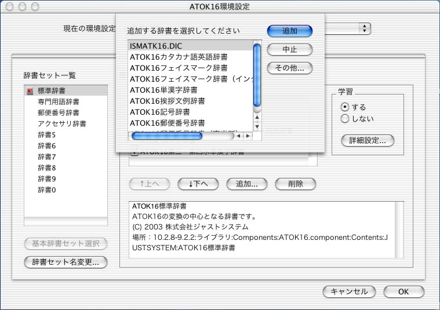Click the 辞書セット名変更... button
The width and height of the screenshot is (440, 310).
pyautogui.click(x=66, y=262)
